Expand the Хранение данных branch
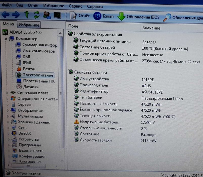 point(8,122)
